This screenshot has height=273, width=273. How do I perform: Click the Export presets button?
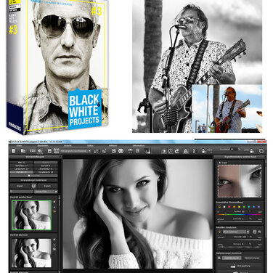pos(47,186)
